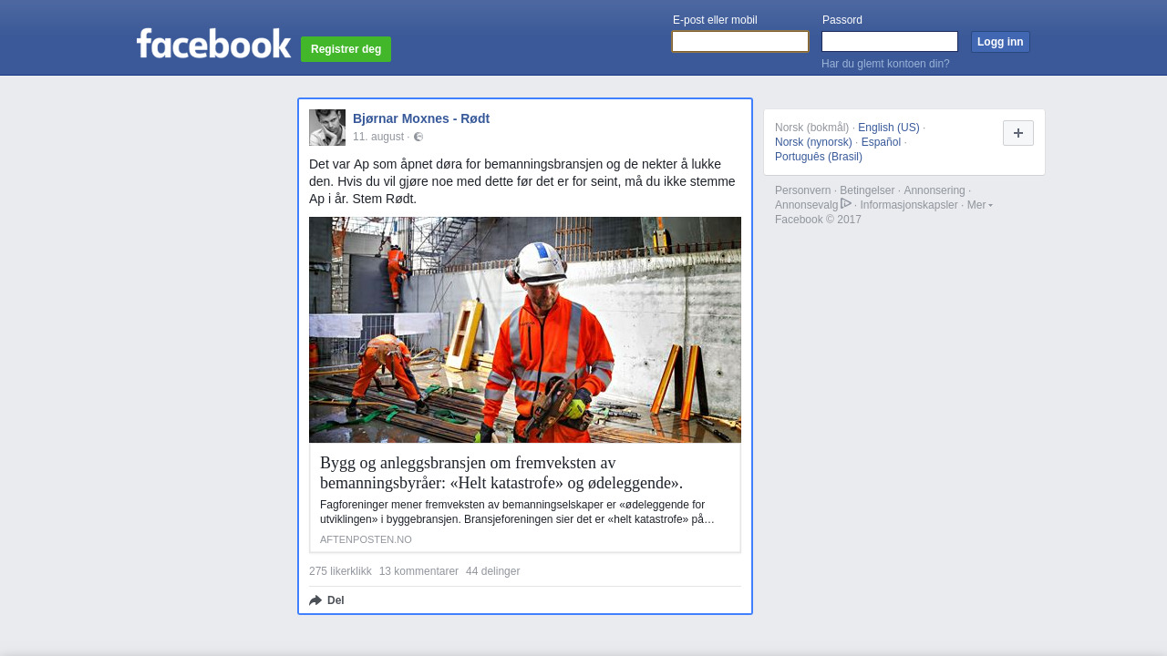Viewport: 1167px width, 656px height.
Task: Open the Bygg og anleggsbransjen article headline
Action: click(x=501, y=473)
